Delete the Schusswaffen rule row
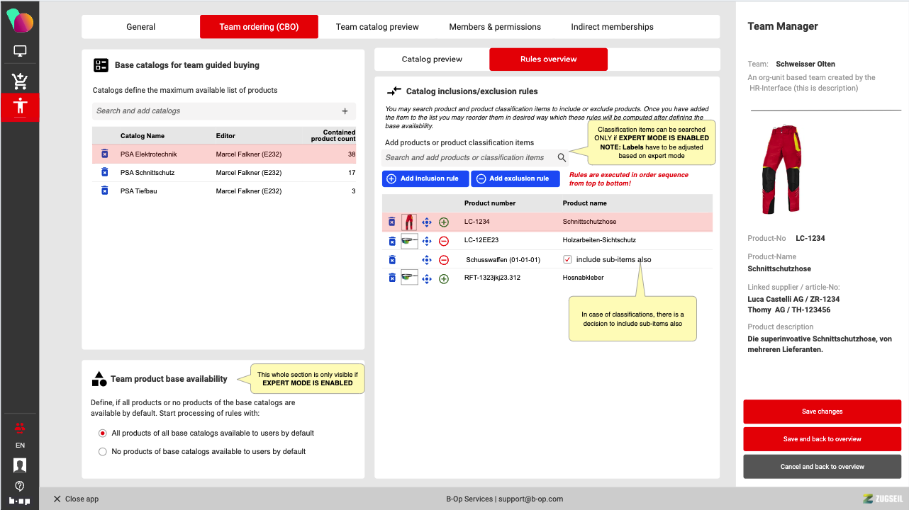 click(x=391, y=259)
